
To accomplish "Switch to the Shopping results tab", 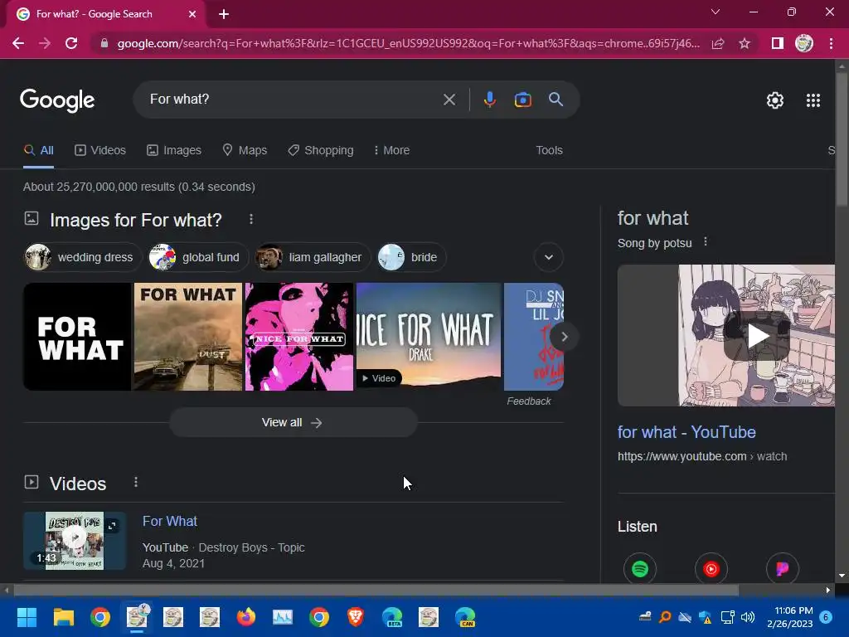I will (321, 150).
